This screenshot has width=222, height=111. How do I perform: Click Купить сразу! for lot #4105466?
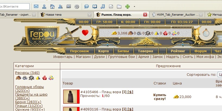(160, 97)
